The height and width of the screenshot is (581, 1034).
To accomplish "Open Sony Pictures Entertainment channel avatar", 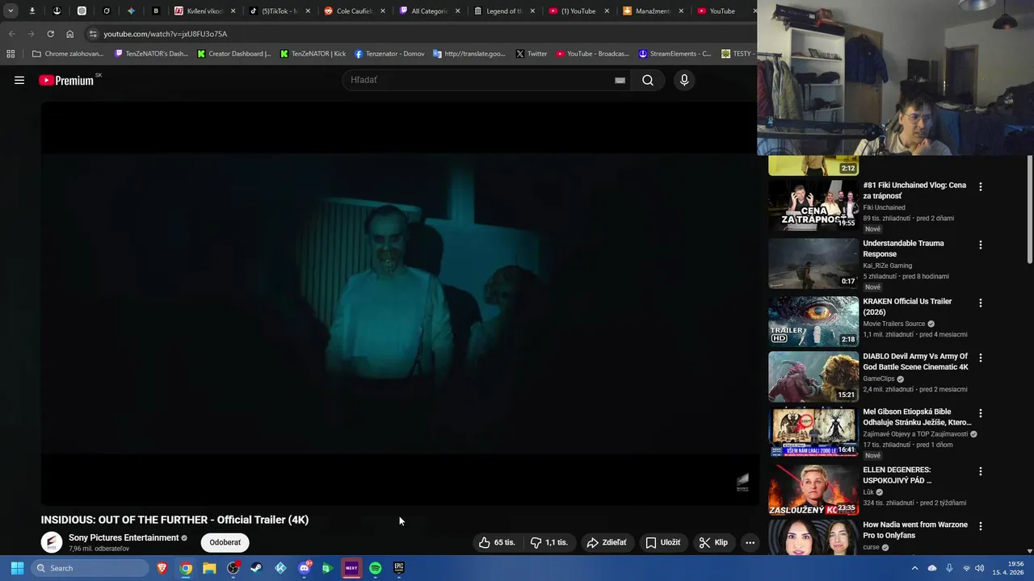I will [52, 542].
